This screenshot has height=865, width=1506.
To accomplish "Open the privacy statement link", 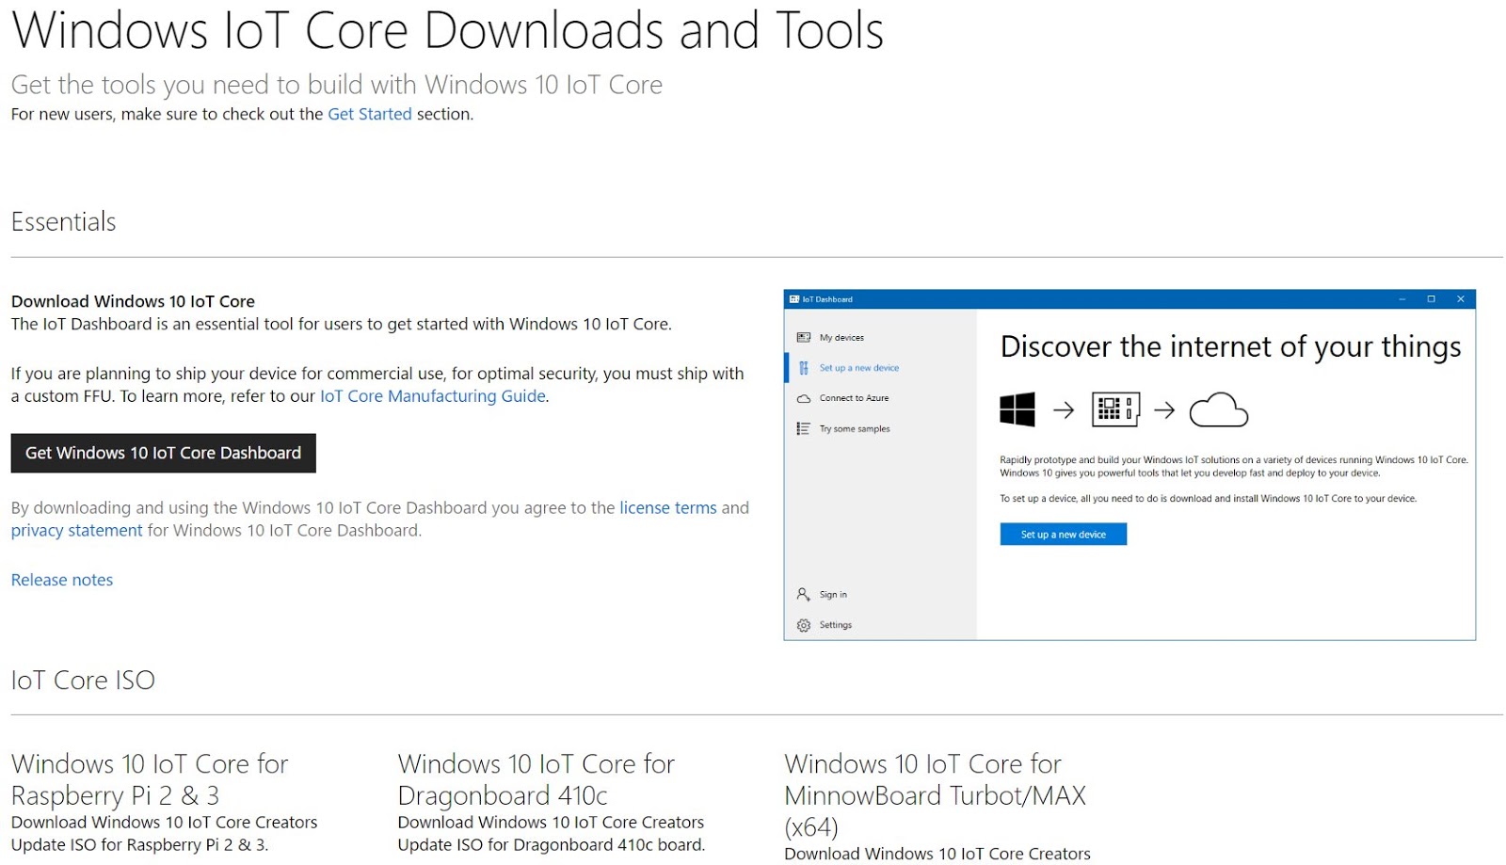I will tap(76, 530).
